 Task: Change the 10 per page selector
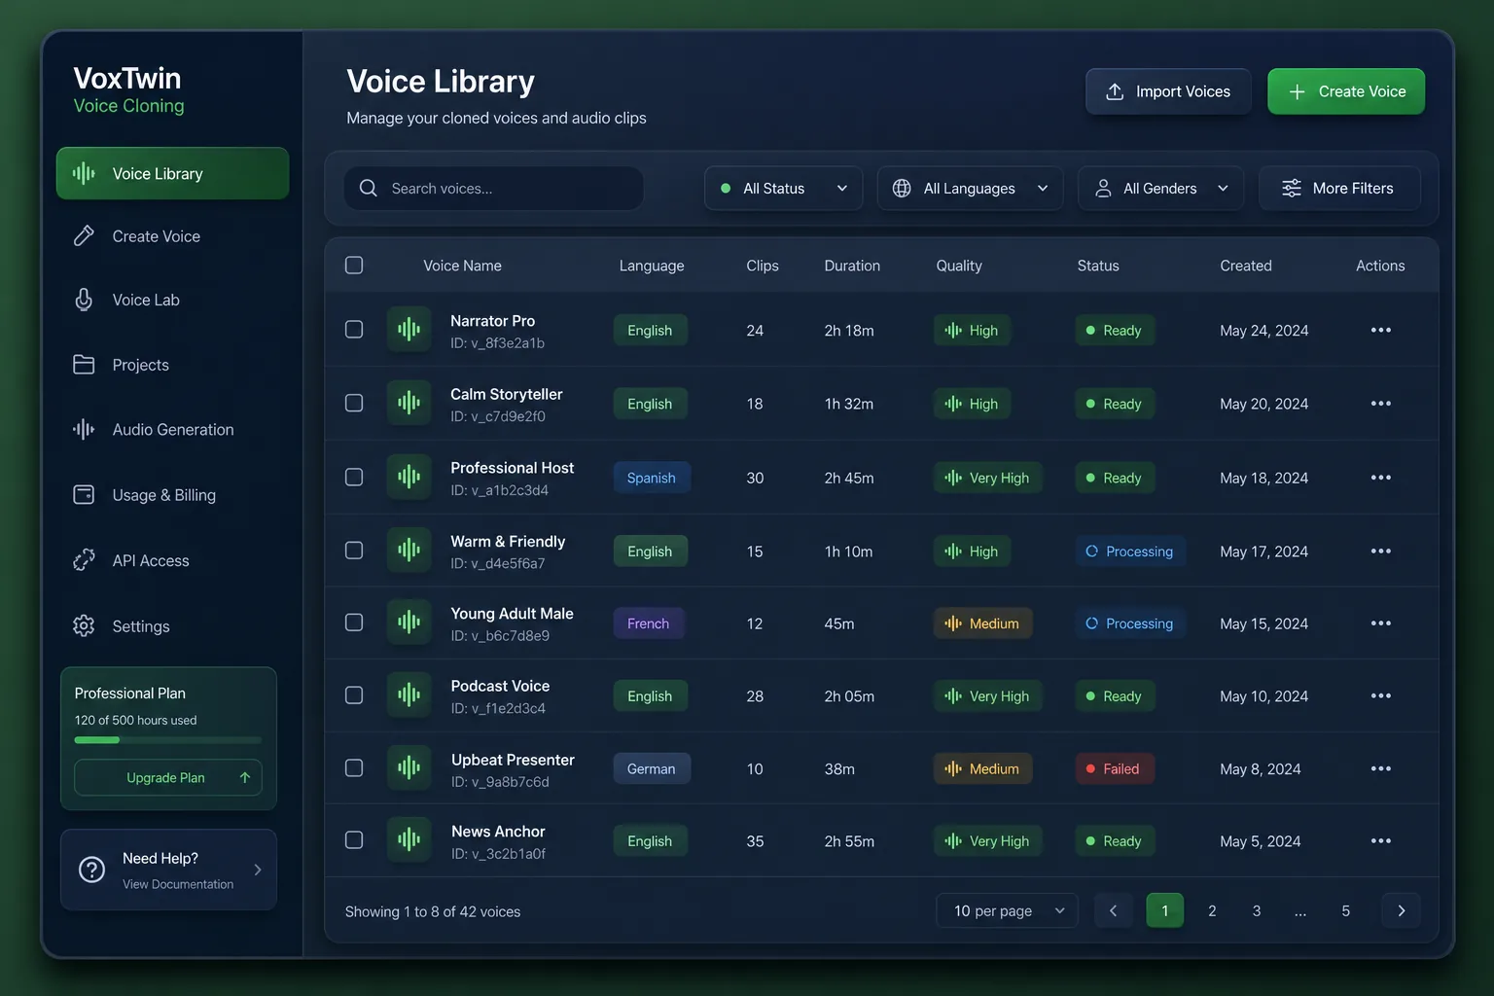1007,910
